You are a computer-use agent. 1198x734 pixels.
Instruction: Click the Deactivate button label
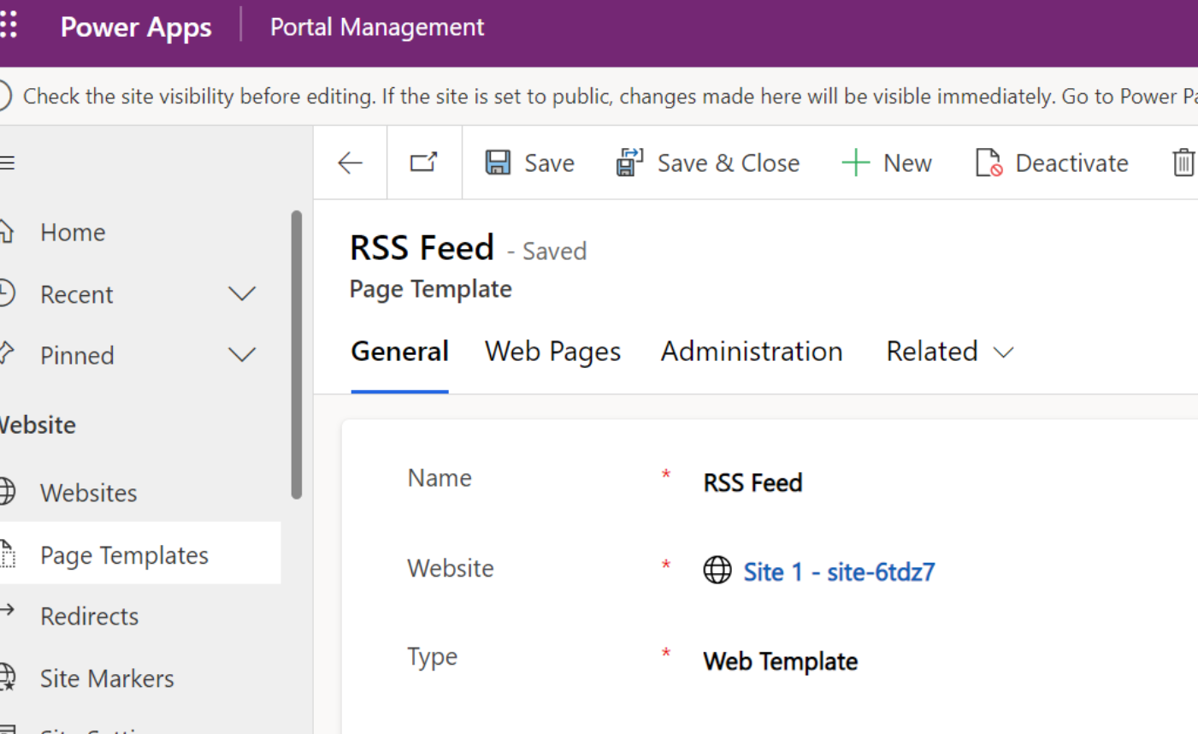1071,163
